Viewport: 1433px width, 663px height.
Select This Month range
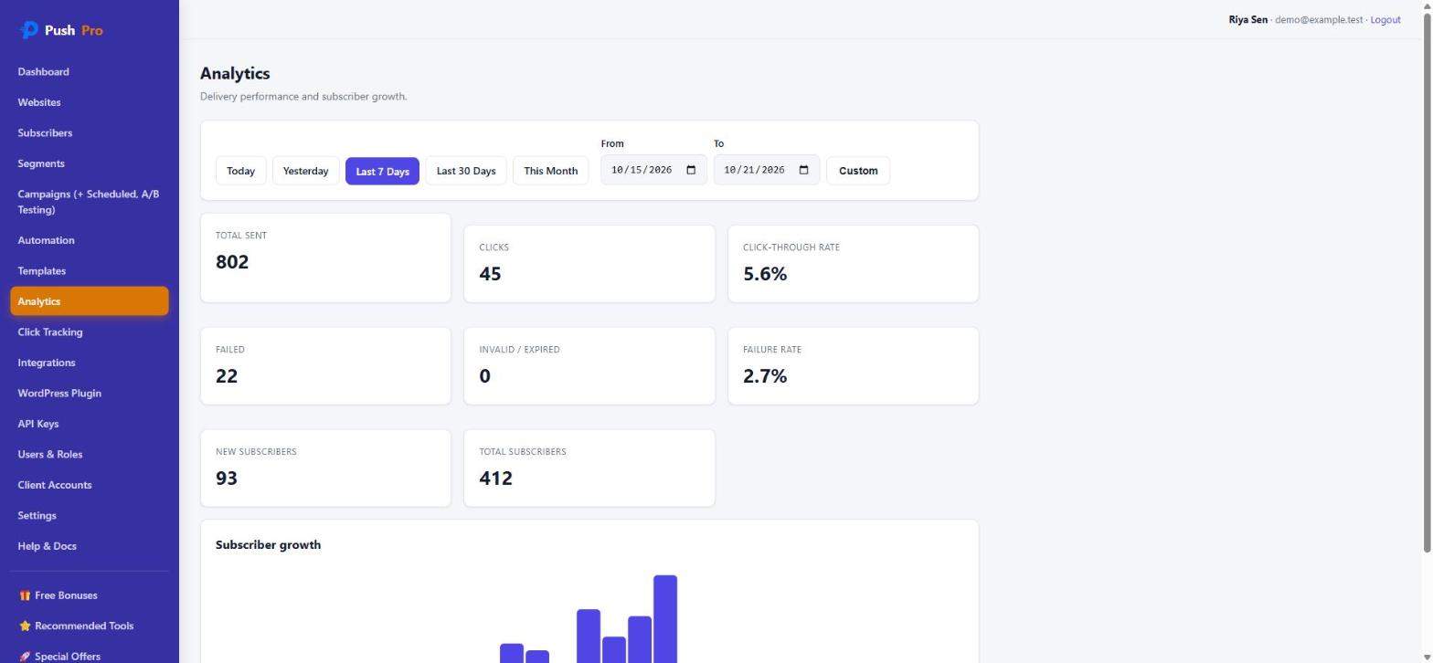pyautogui.click(x=551, y=171)
